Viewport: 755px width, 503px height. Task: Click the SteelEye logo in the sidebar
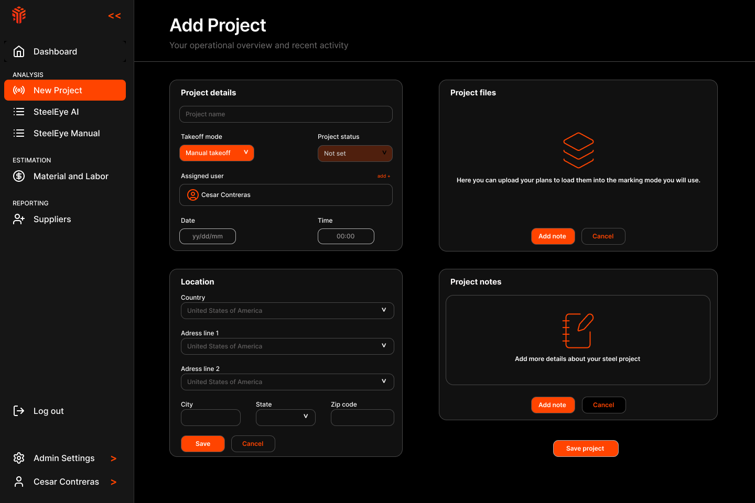point(18,15)
